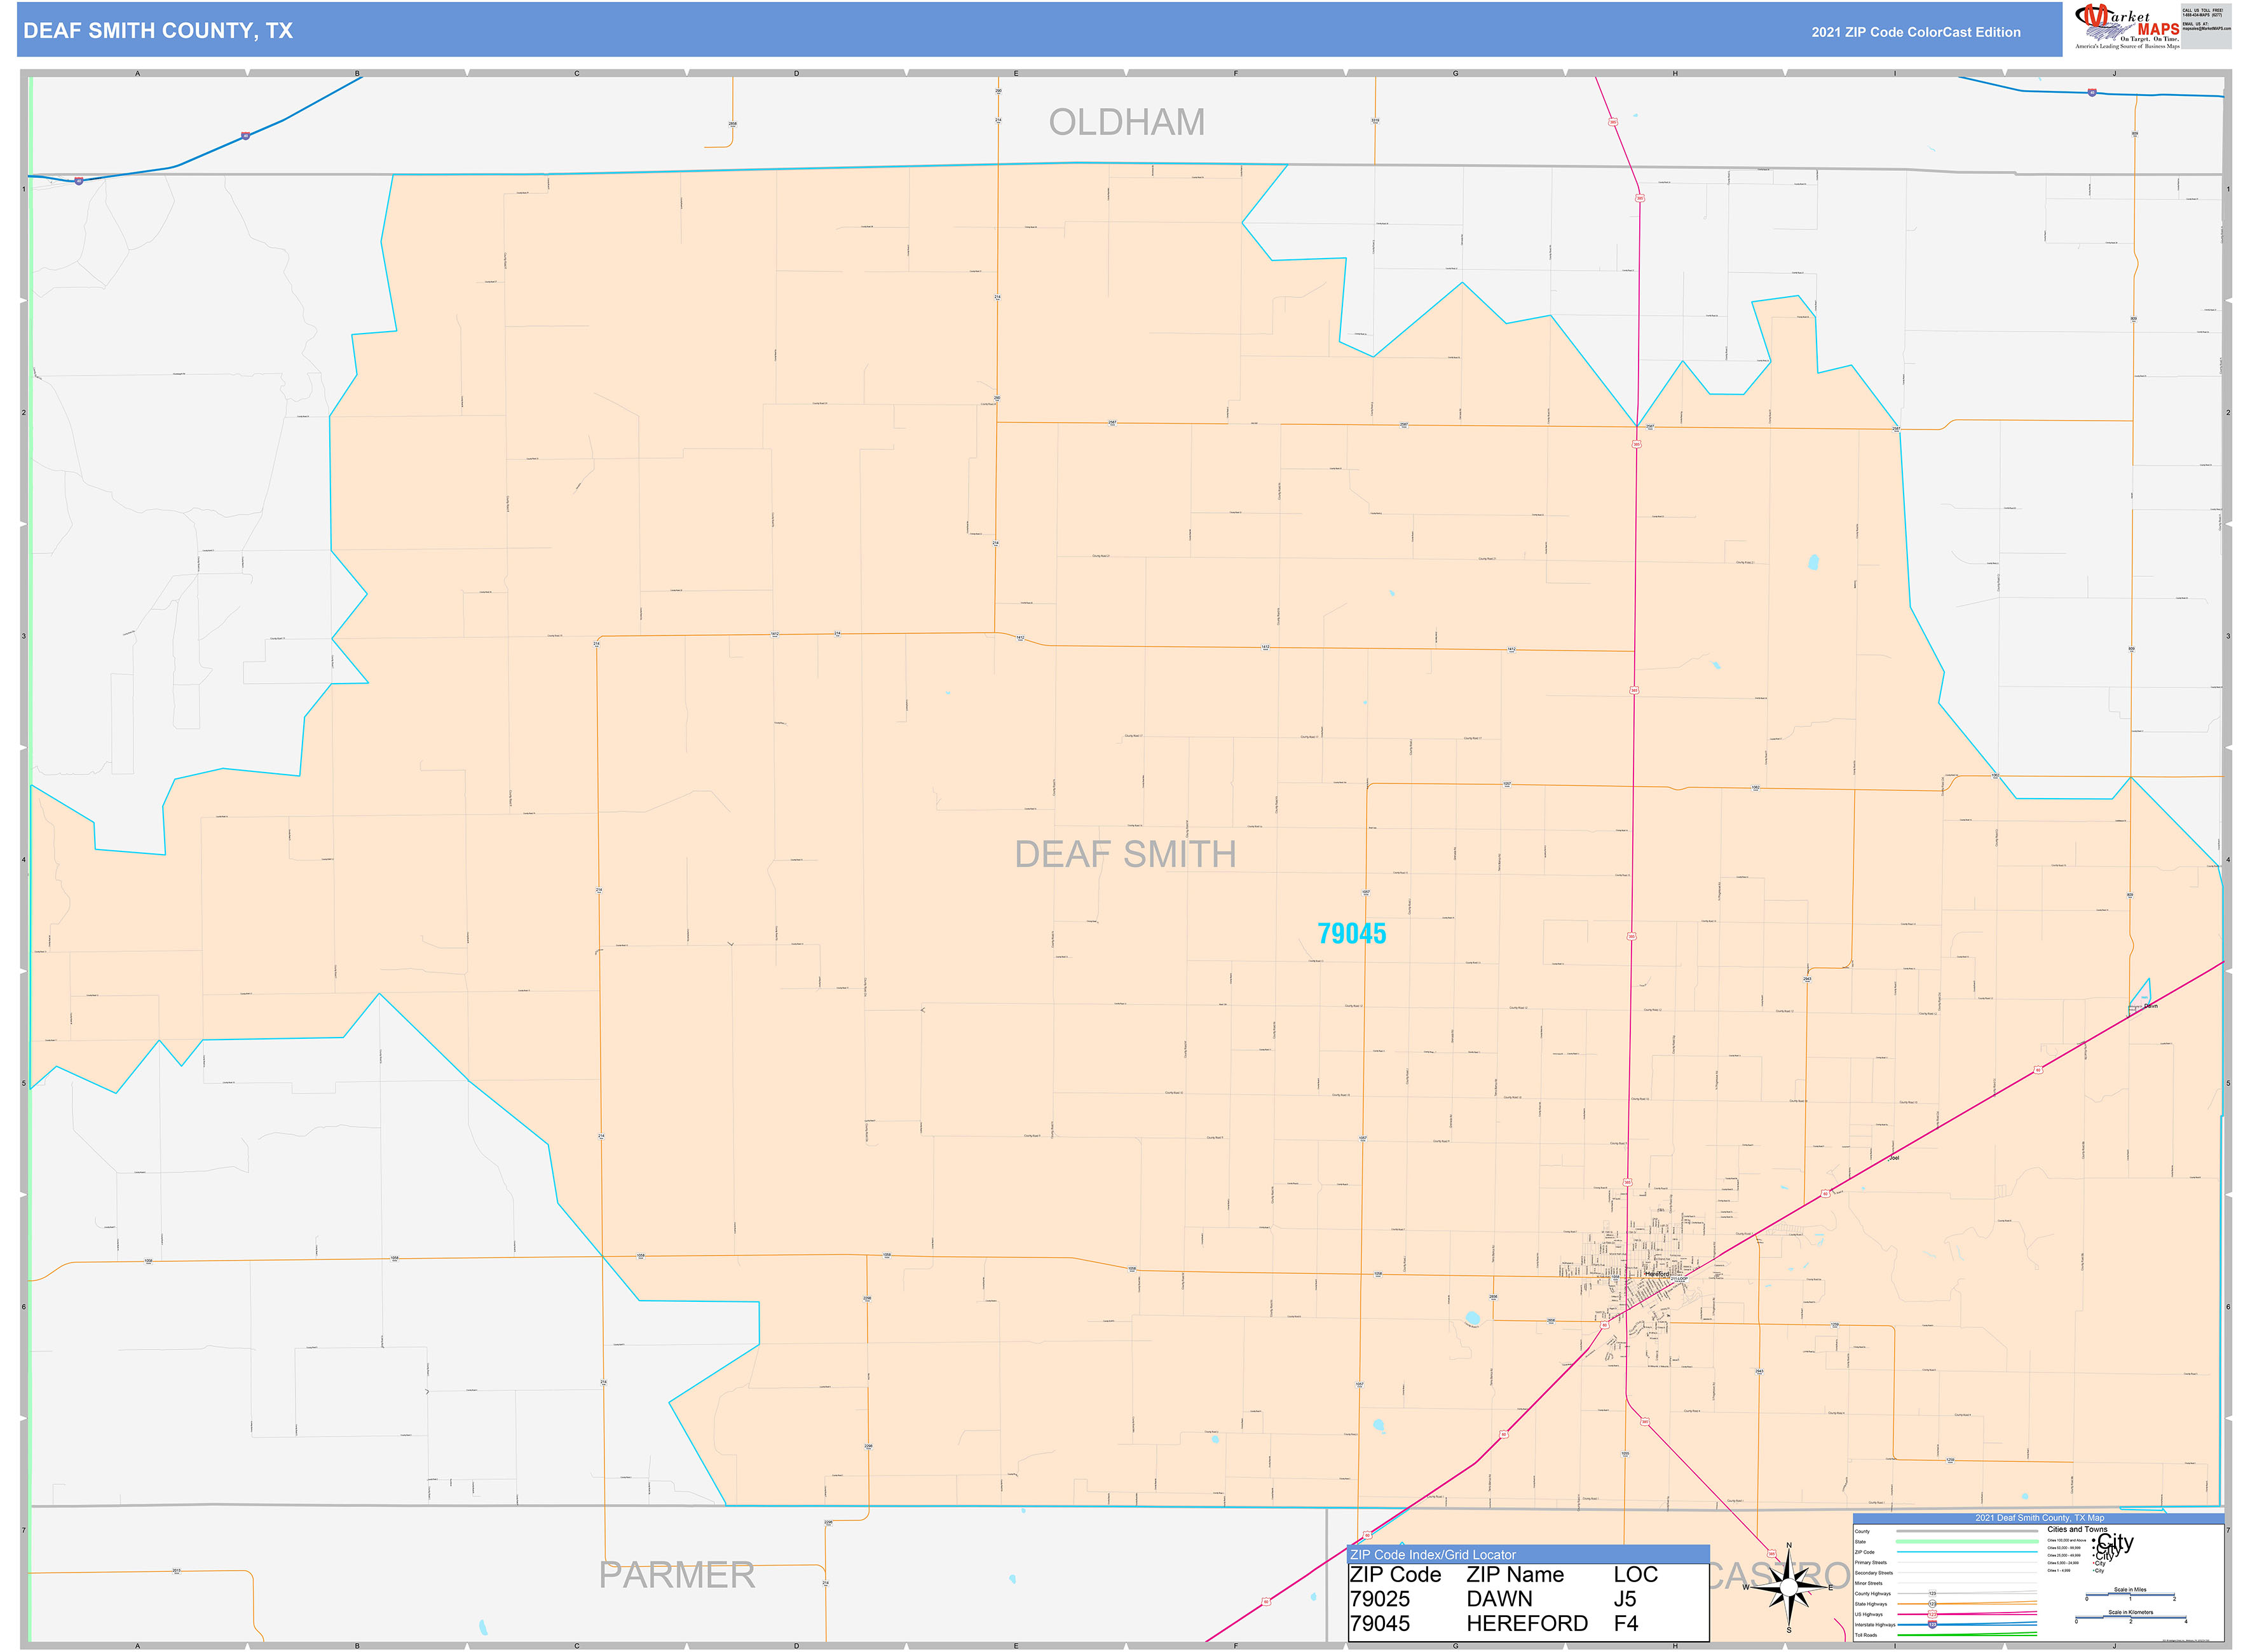
Task: Select the Cities 1 - 4,999 green dot
Action: 2094,1571
